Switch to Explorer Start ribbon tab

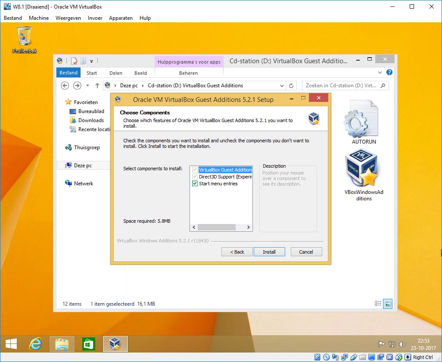click(92, 73)
